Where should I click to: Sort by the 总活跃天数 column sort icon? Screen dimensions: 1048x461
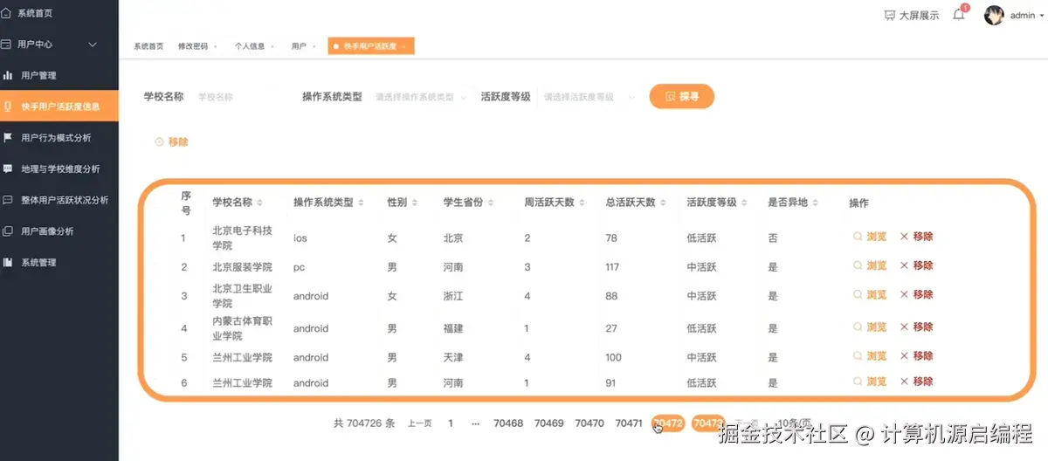pyautogui.click(x=663, y=203)
